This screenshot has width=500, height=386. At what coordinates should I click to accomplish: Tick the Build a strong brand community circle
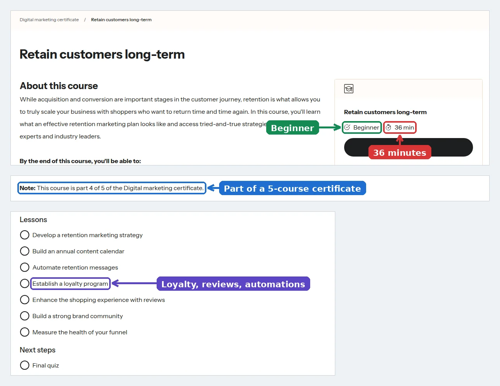(x=25, y=316)
